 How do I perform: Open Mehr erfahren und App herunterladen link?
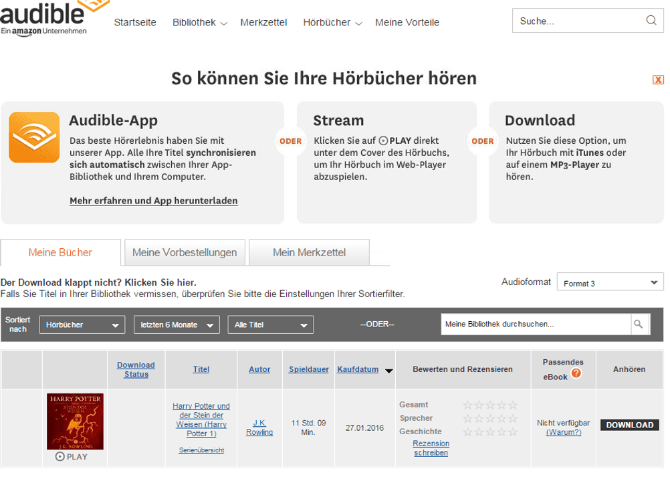[153, 201]
